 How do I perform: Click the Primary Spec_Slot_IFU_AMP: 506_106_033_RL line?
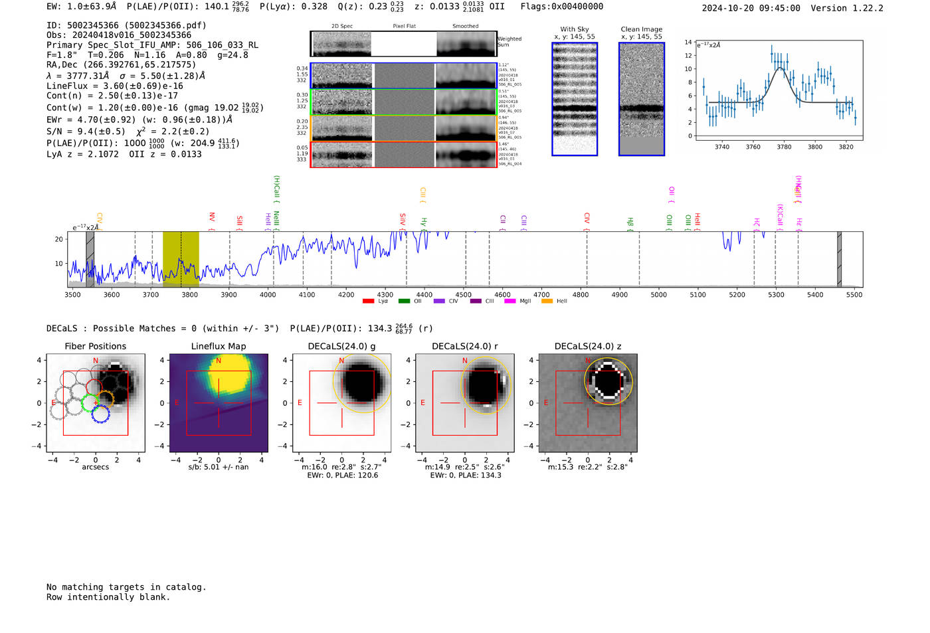[x=153, y=45]
